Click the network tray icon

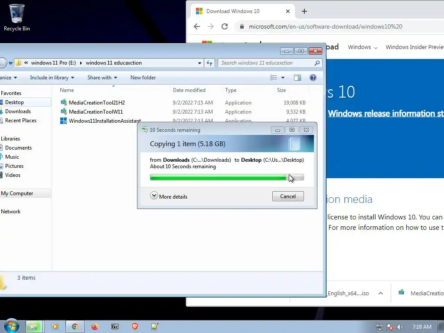(x=379, y=327)
